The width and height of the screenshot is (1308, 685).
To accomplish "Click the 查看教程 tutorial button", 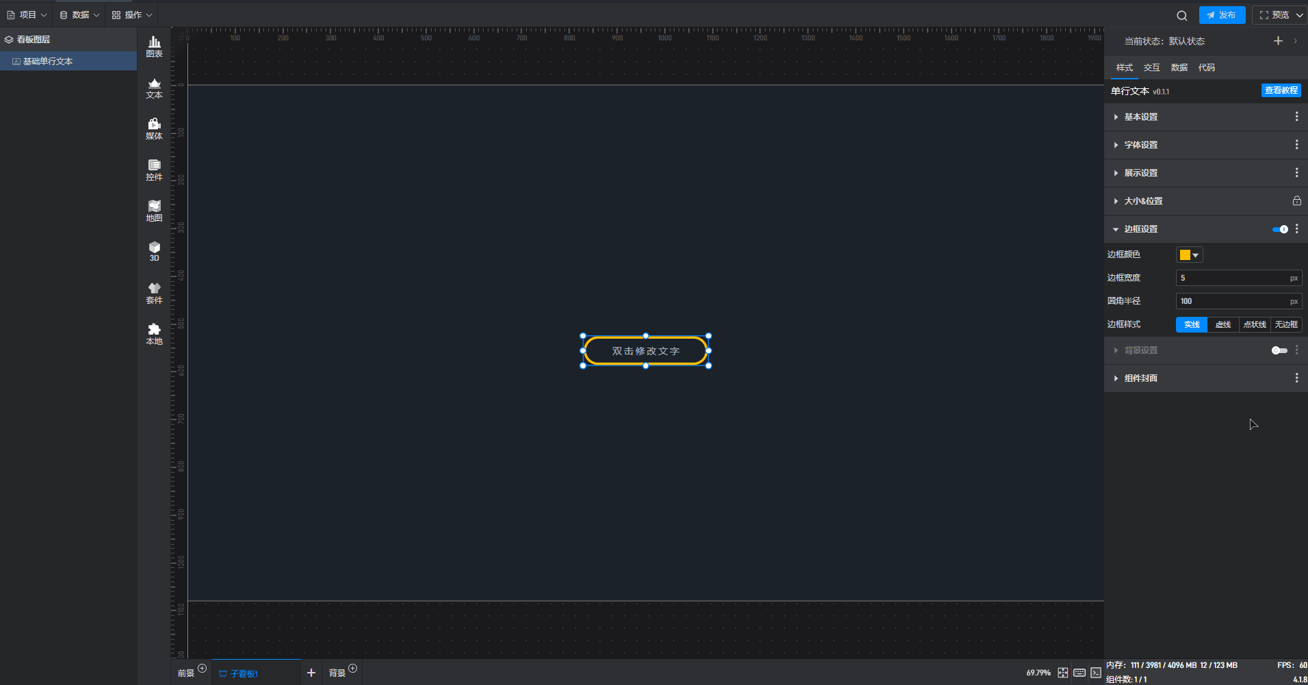I will [1281, 90].
